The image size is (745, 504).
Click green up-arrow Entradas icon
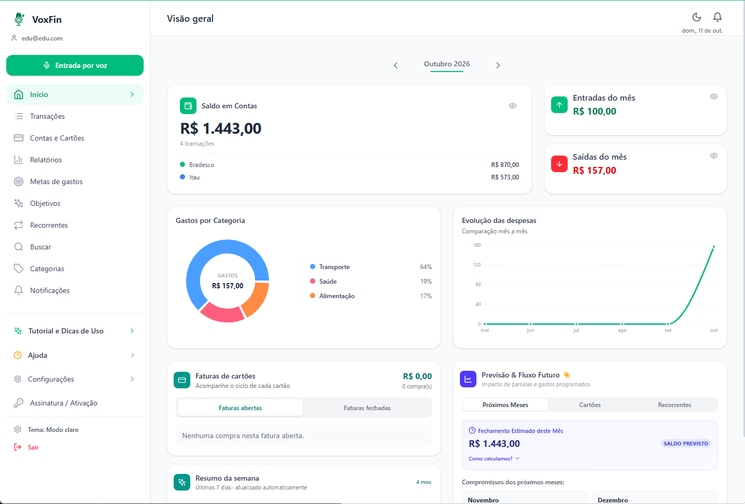(x=559, y=105)
